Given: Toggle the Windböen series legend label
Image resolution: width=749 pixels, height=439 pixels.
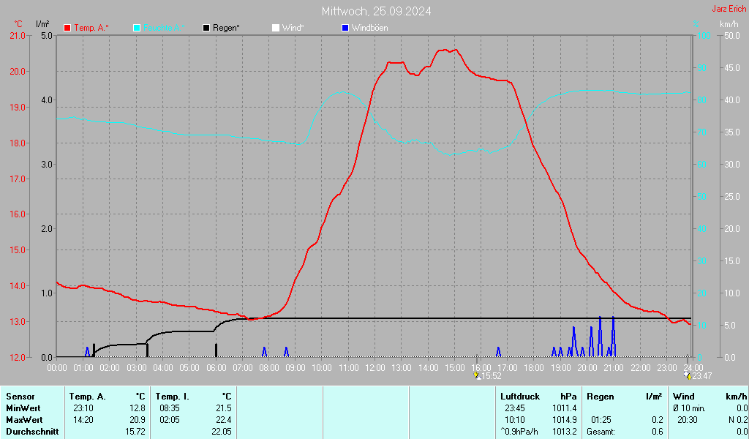Looking at the screenshot, I should coord(370,28).
